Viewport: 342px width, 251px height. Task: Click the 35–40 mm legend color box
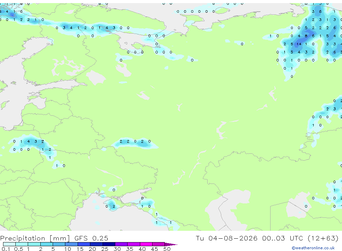coord(134,244)
